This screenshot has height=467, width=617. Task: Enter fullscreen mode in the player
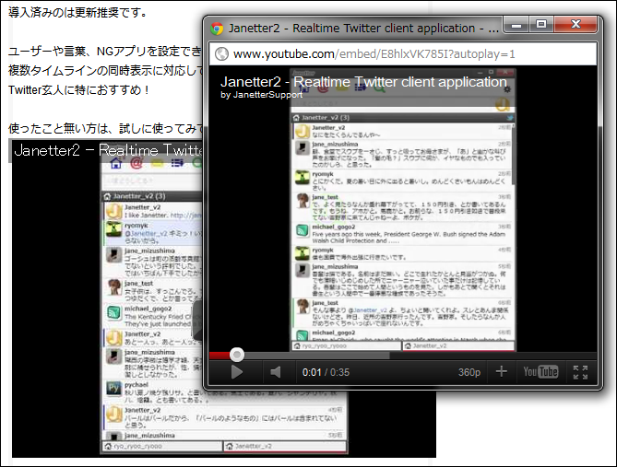pos(580,372)
